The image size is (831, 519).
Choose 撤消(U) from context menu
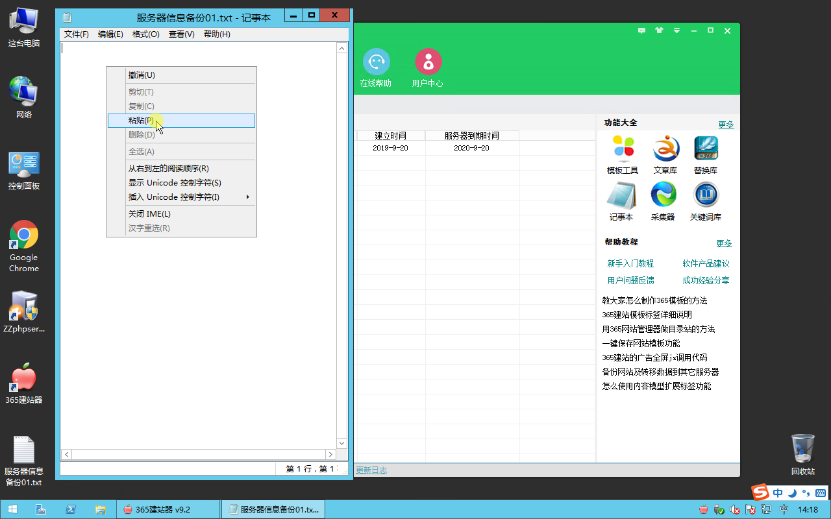[x=181, y=75]
